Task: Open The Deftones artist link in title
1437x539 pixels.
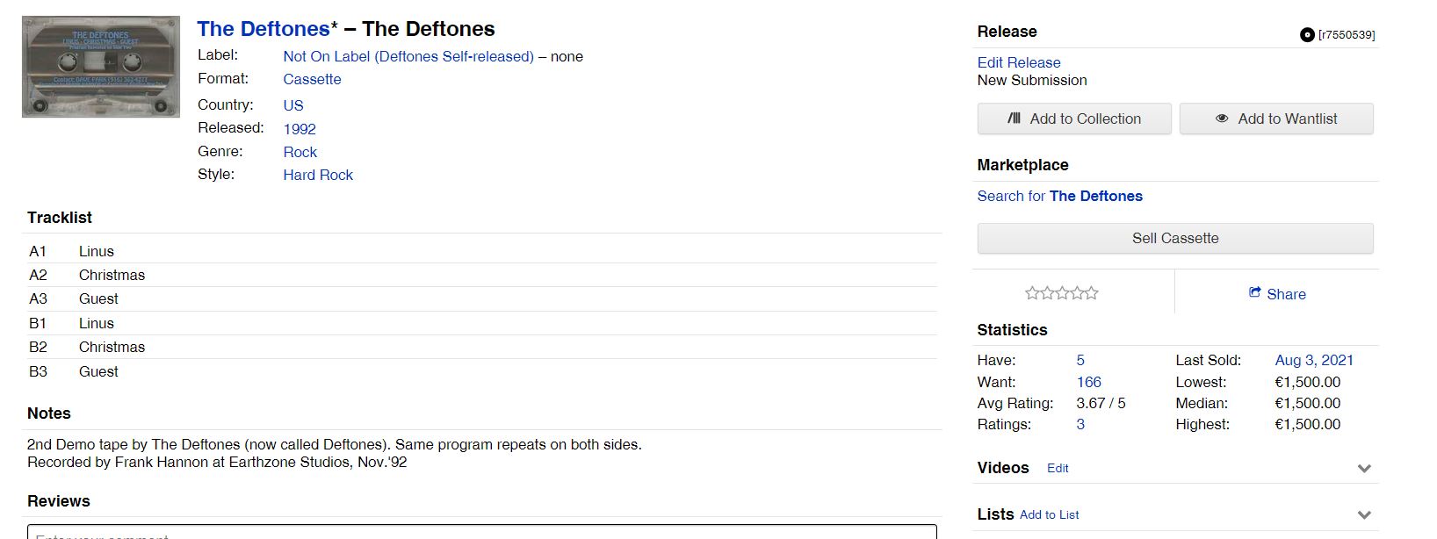Action: 264,29
